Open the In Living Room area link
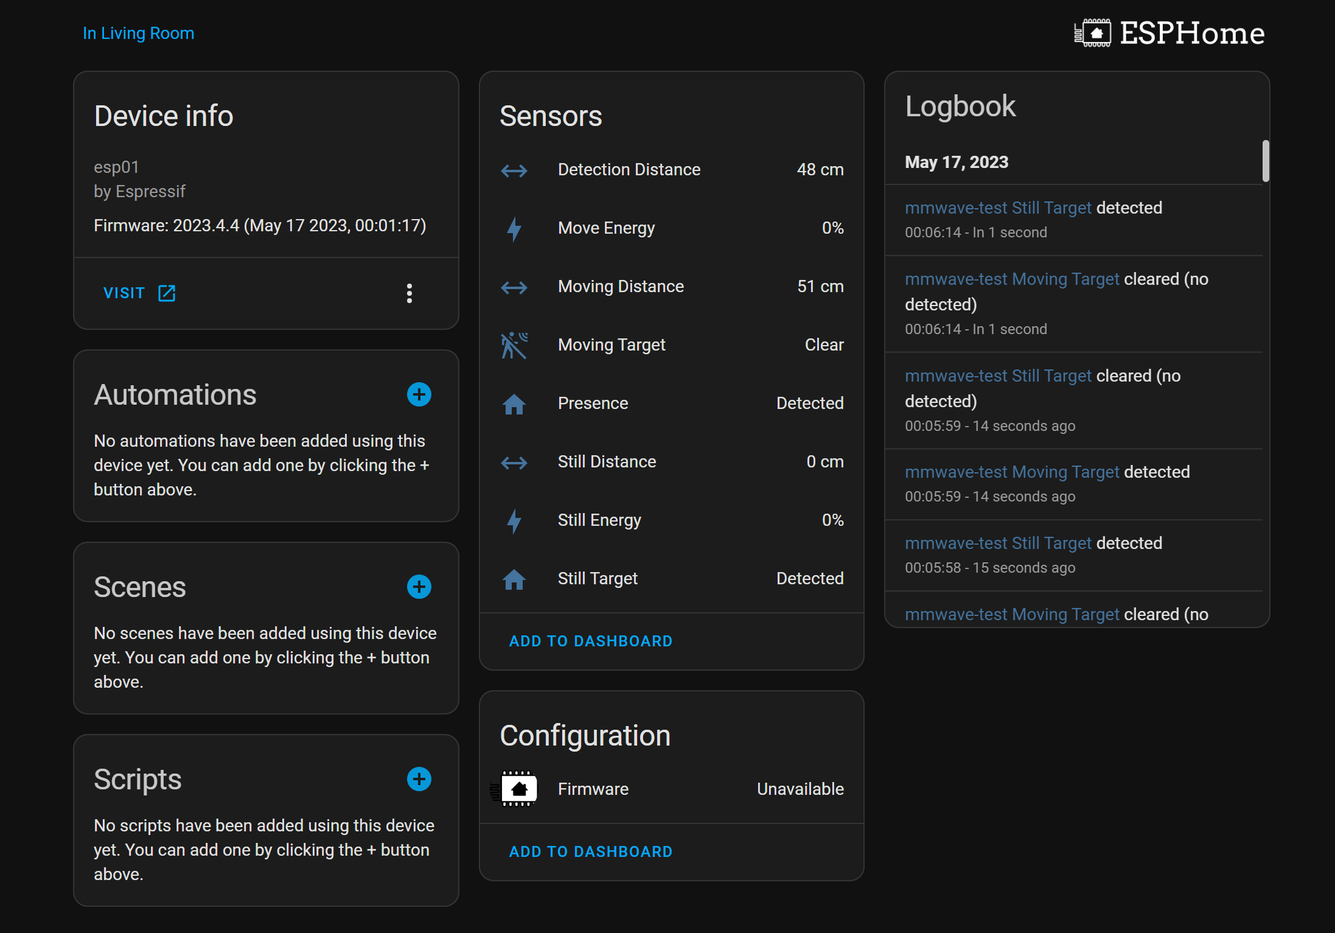The height and width of the screenshot is (933, 1335). pyautogui.click(x=138, y=33)
